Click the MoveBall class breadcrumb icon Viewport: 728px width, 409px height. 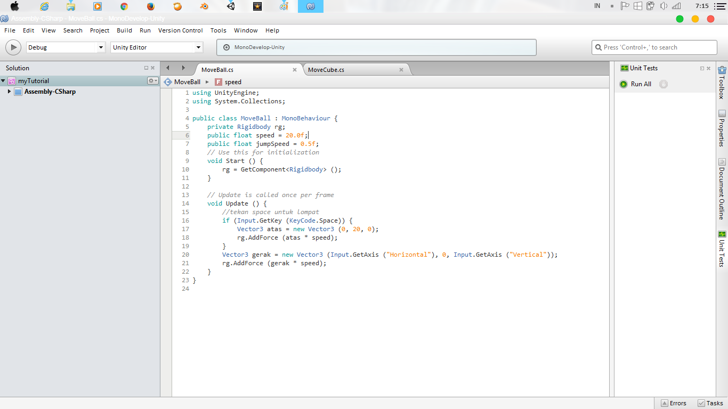click(167, 82)
